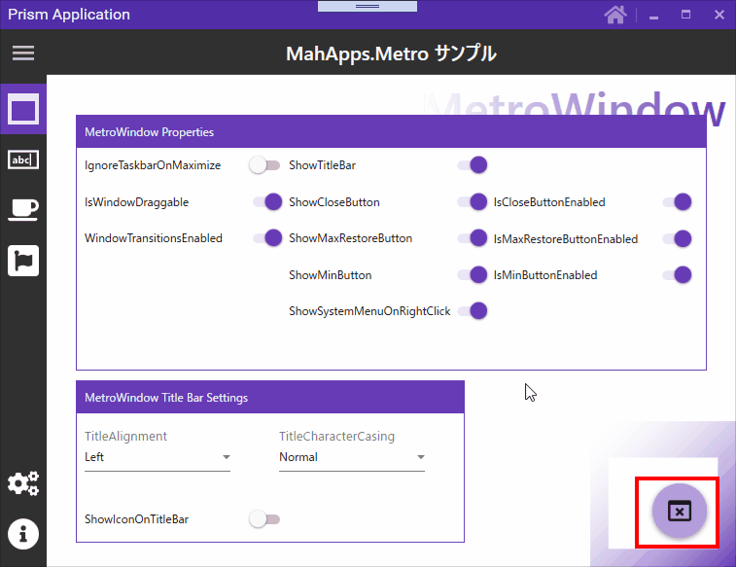Click the home icon in title bar
Image resolution: width=736 pixels, height=567 pixels.
click(x=615, y=15)
